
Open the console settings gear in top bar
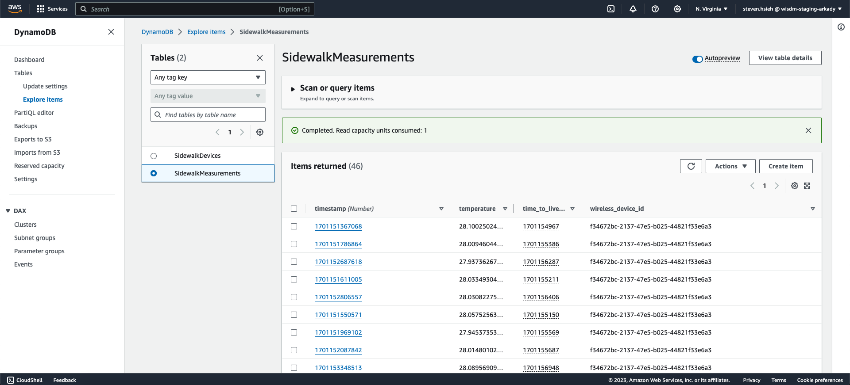point(677,9)
